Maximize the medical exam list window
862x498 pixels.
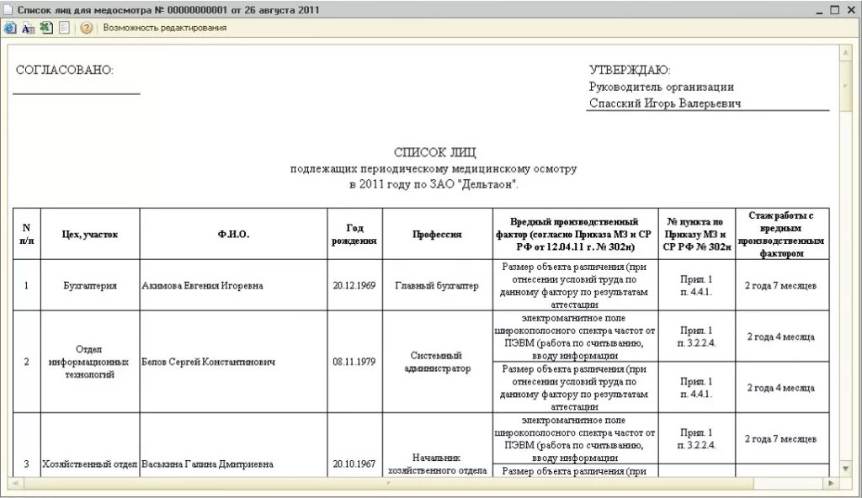pyautogui.click(x=834, y=10)
